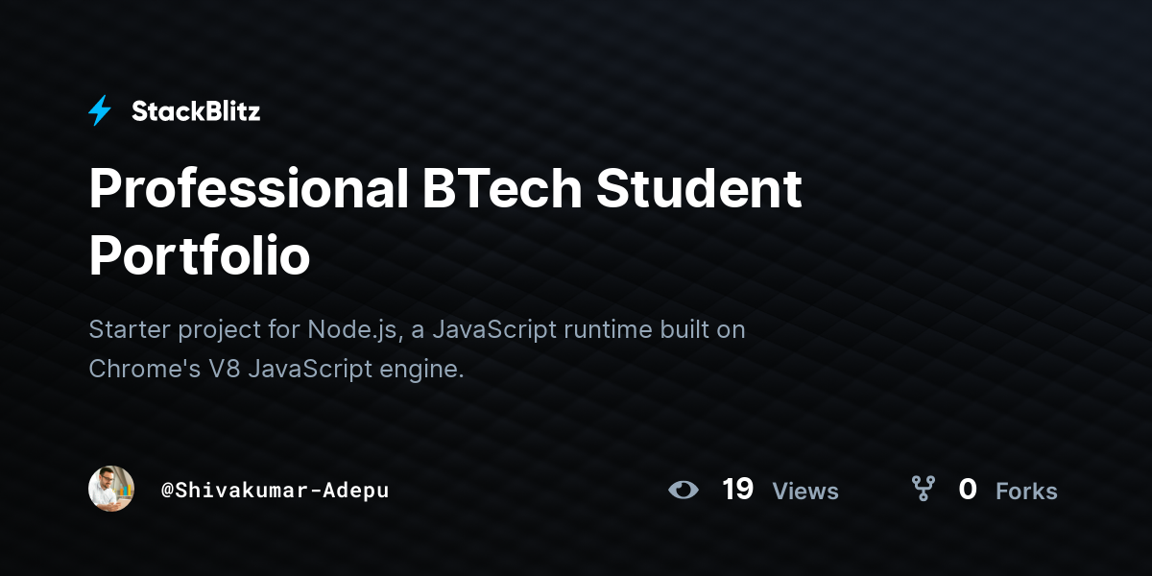The height and width of the screenshot is (576, 1152).
Task: Click the word "Student" in the title
Action: coord(698,189)
